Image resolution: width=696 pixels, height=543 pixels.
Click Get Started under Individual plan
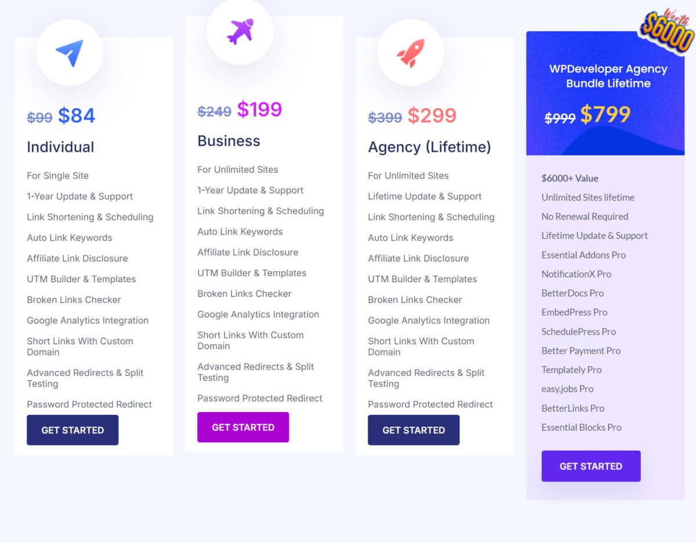coord(72,430)
